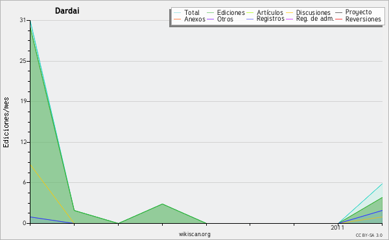
Task: Select the Reversiones legend label
Action: tap(363, 19)
